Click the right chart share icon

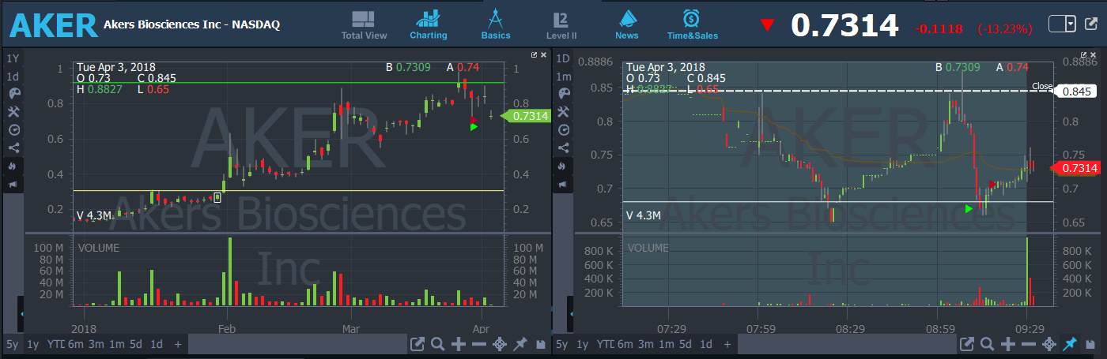click(x=564, y=148)
